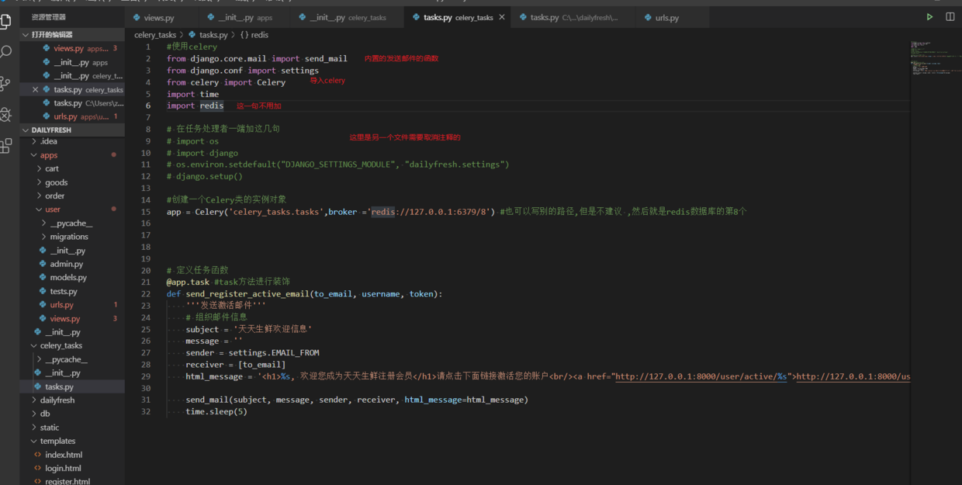The height and width of the screenshot is (485, 962).
Task: Open __init__.py apps in open editors
Action: click(72, 62)
